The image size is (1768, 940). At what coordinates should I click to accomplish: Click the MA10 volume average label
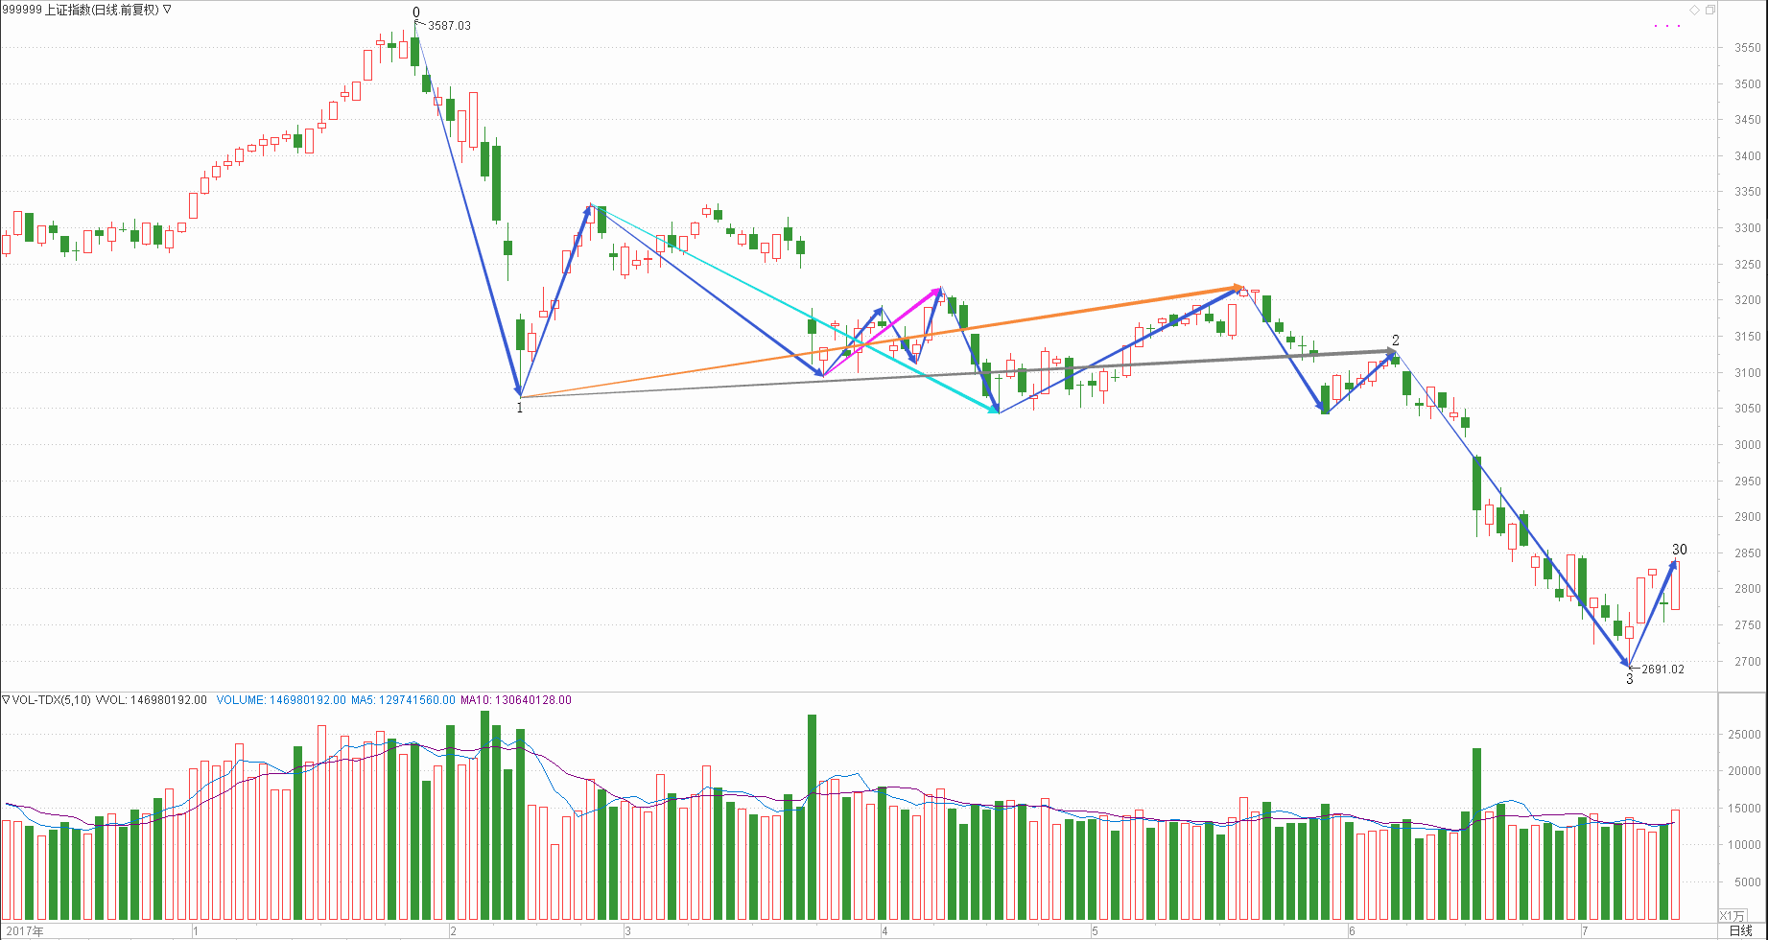(x=515, y=700)
